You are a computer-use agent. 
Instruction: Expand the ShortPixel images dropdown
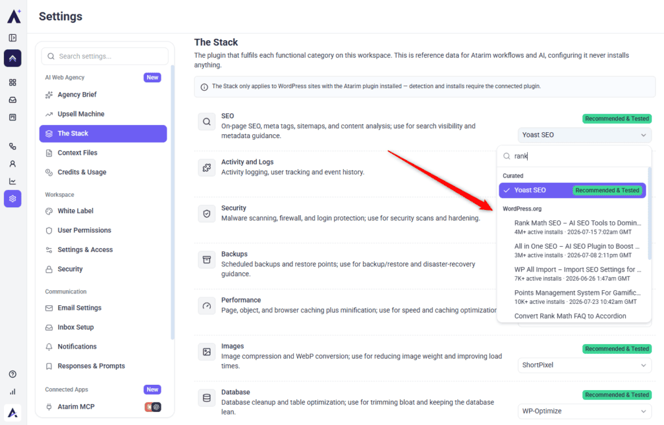(x=584, y=365)
